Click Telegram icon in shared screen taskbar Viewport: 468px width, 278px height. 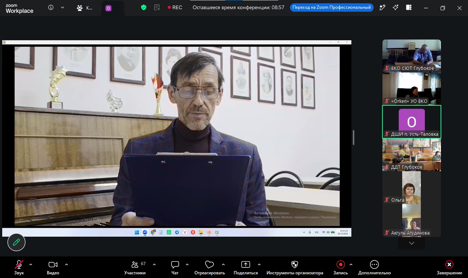(x=177, y=232)
